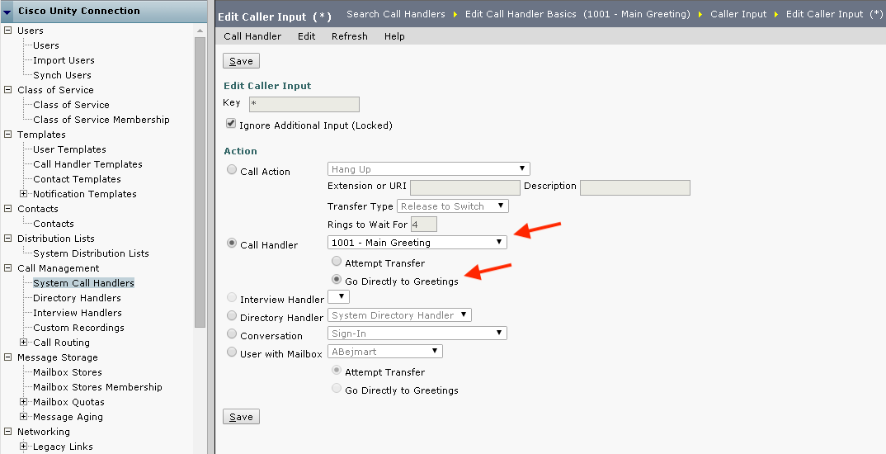Viewport: 886px width, 454px height.
Task: Open Custom Recordings page
Action: pos(78,328)
